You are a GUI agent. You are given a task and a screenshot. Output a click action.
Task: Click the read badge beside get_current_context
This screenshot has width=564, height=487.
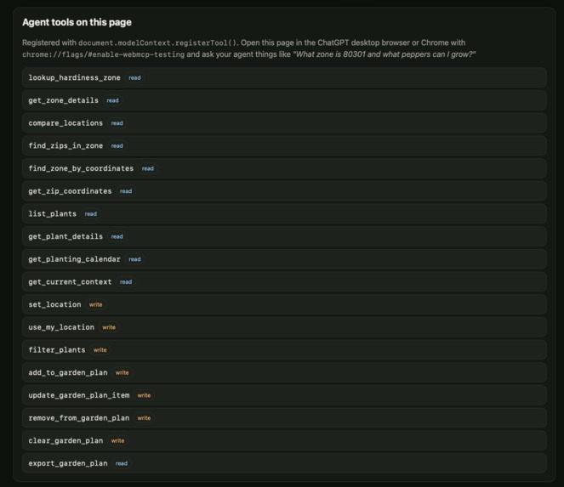pos(126,281)
